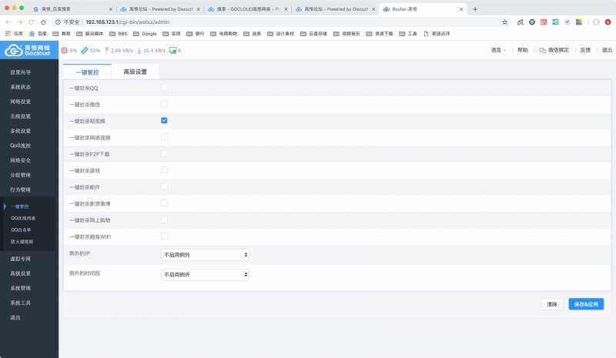Open the 应用 apps grid icon

click(x=8, y=34)
